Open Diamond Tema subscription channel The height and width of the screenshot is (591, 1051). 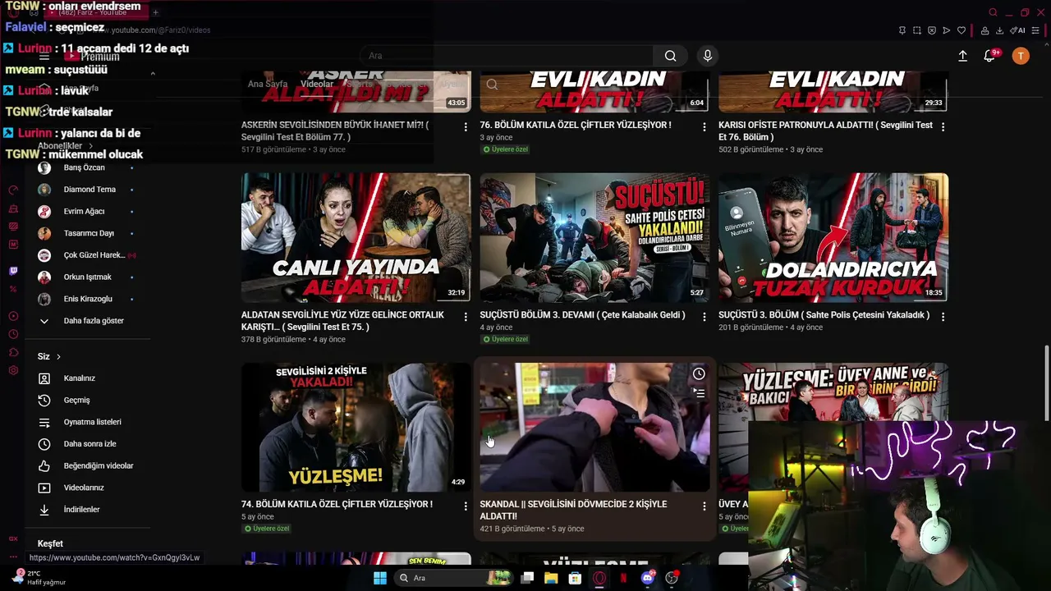tap(88, 190)
